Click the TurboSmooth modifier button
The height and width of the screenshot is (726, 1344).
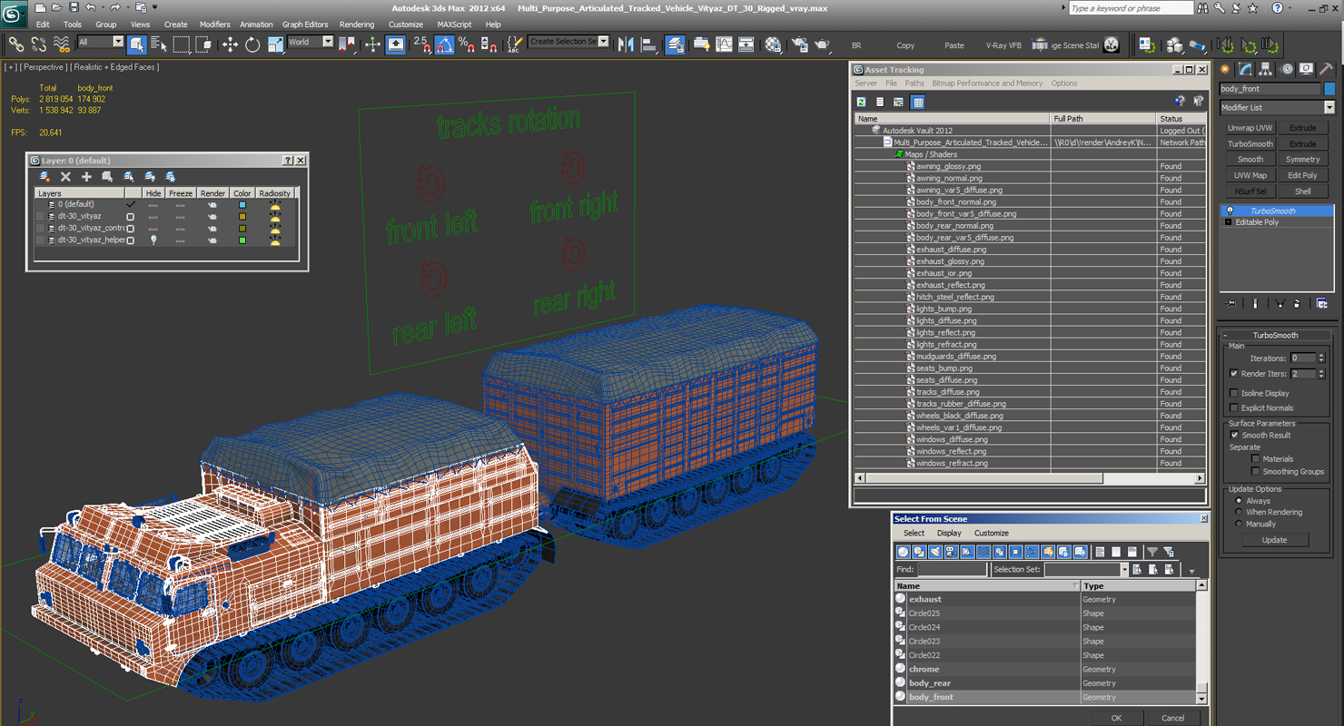pyautogui.click(x=1250, y=143)
